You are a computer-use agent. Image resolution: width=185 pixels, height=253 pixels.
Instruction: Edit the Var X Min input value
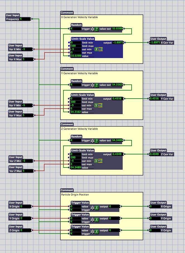pyautogui.click(x=27, y=49)
